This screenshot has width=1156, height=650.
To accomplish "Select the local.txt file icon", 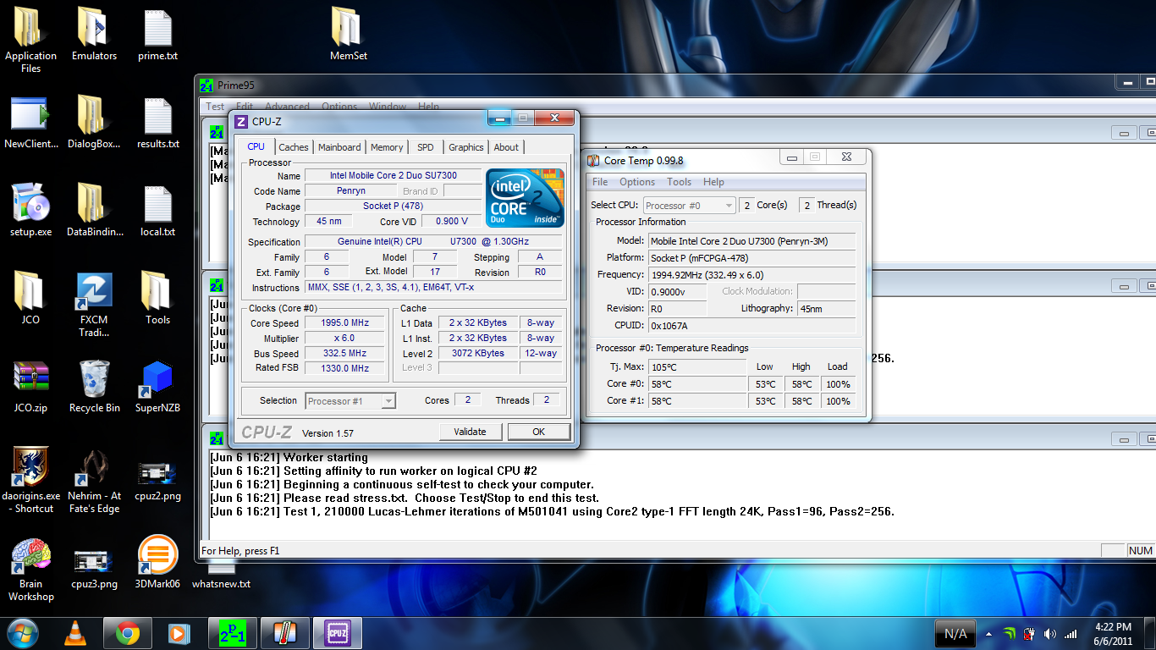I will click(158, 210).
